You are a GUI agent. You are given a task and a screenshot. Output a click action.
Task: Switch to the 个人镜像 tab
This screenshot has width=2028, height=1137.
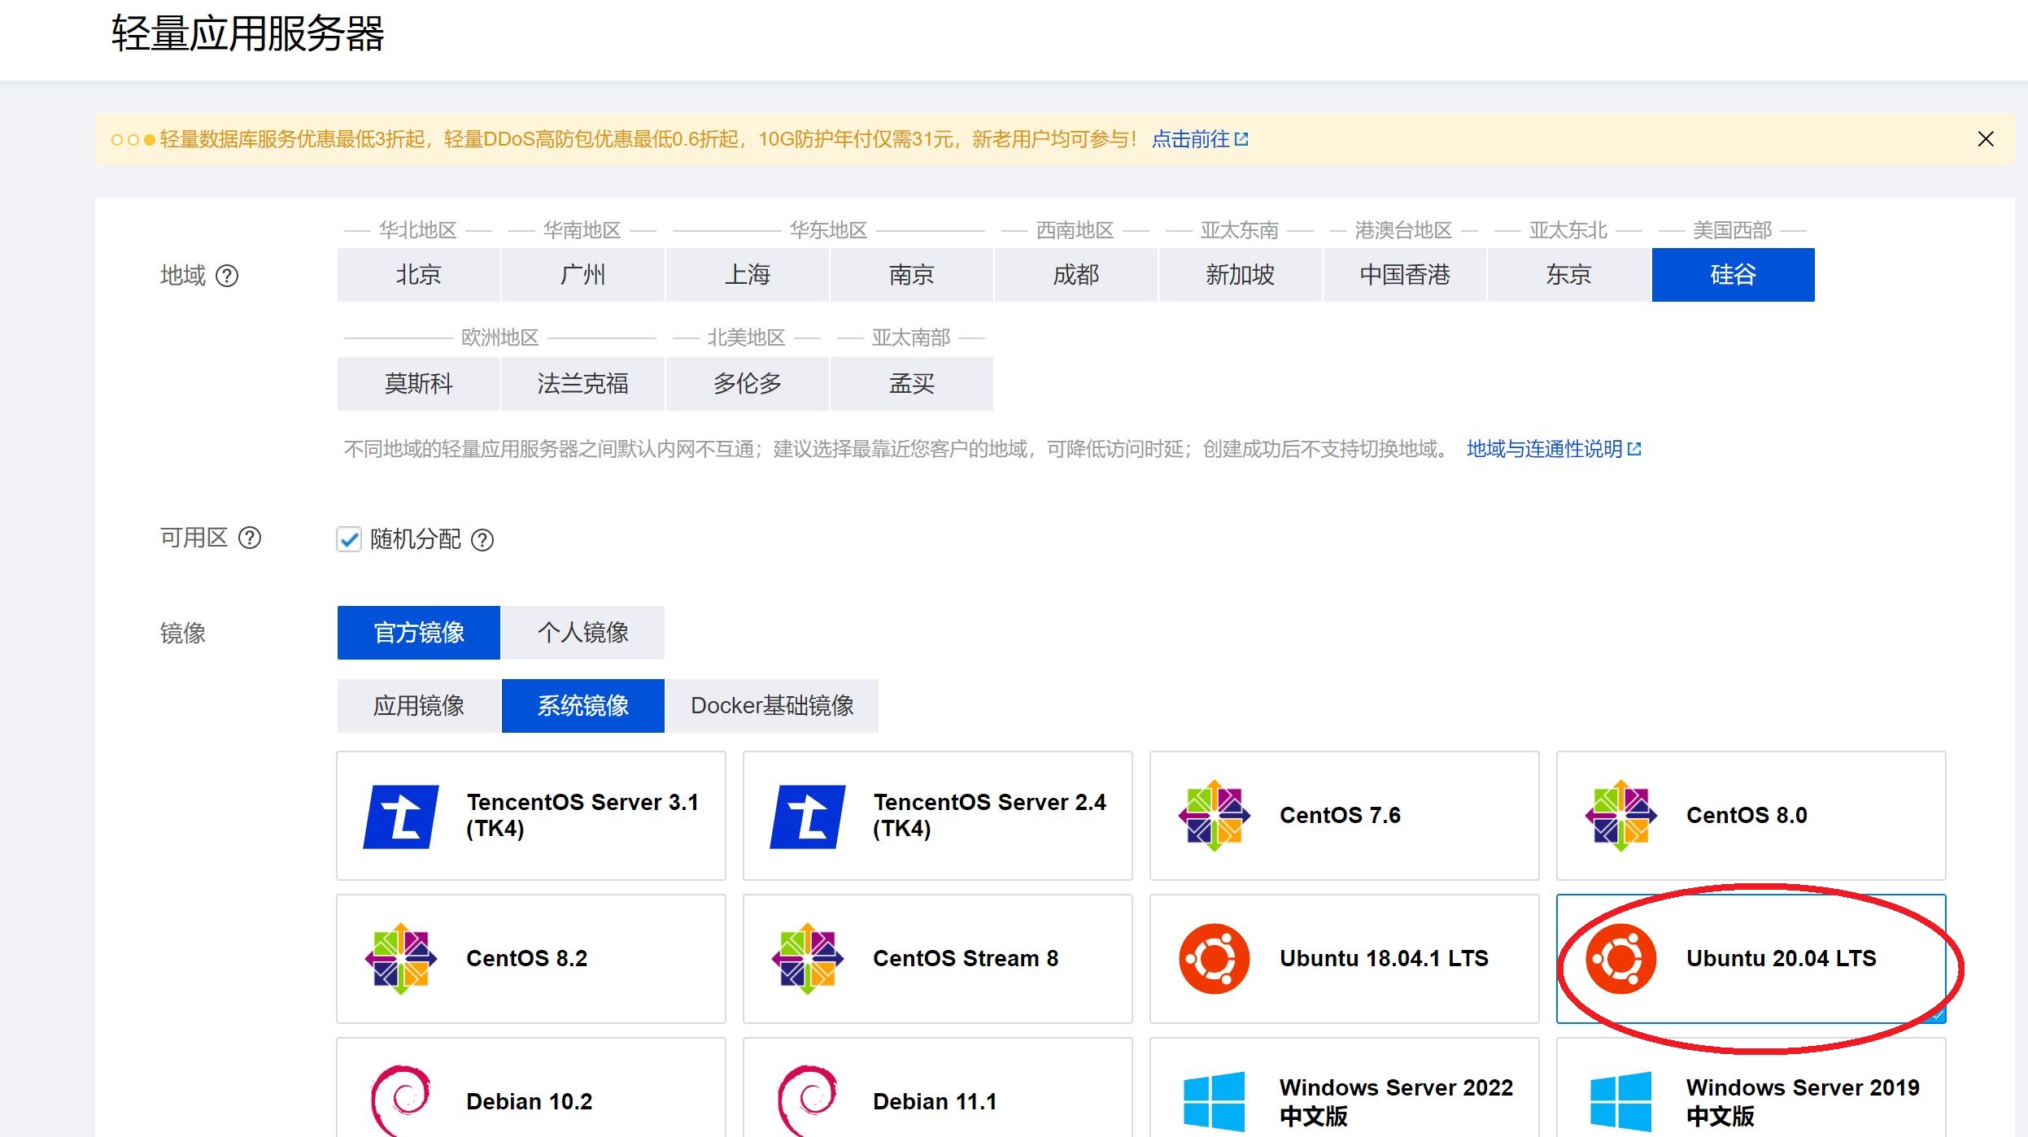(582, 633)
